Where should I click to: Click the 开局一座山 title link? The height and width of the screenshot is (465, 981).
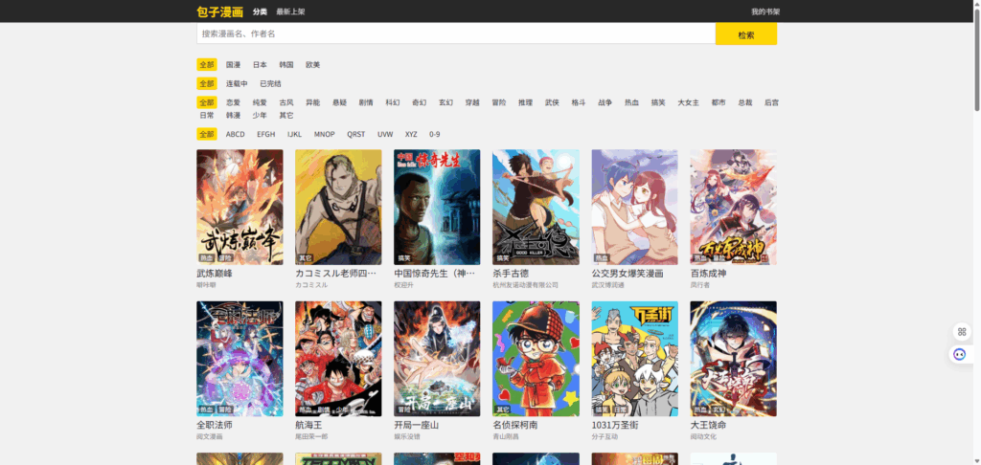click(416, 425)
